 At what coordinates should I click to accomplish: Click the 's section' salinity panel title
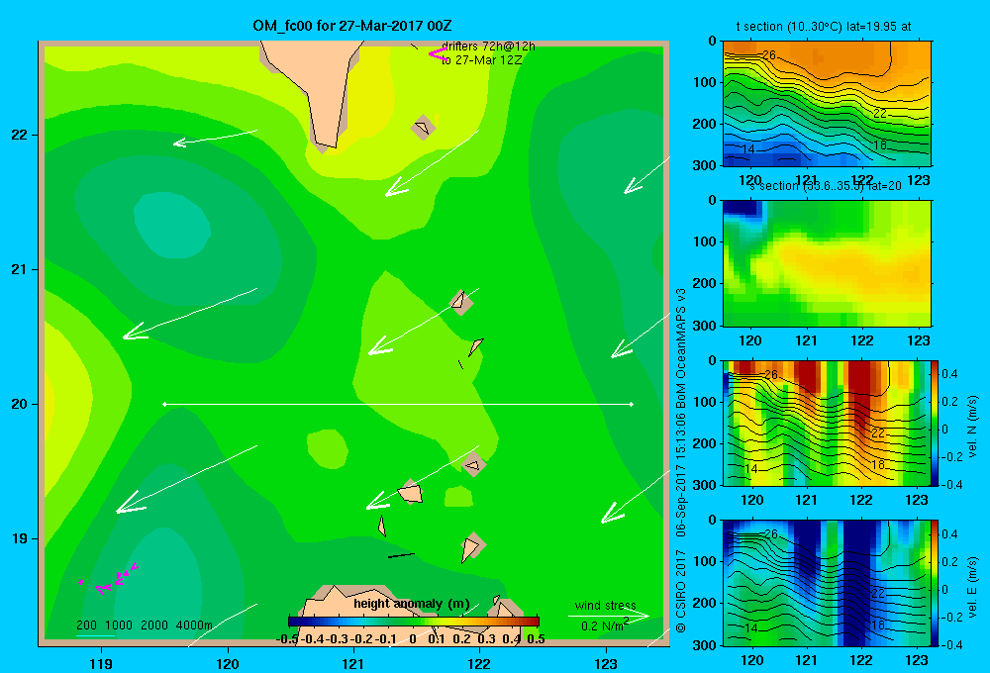[825, 186]
